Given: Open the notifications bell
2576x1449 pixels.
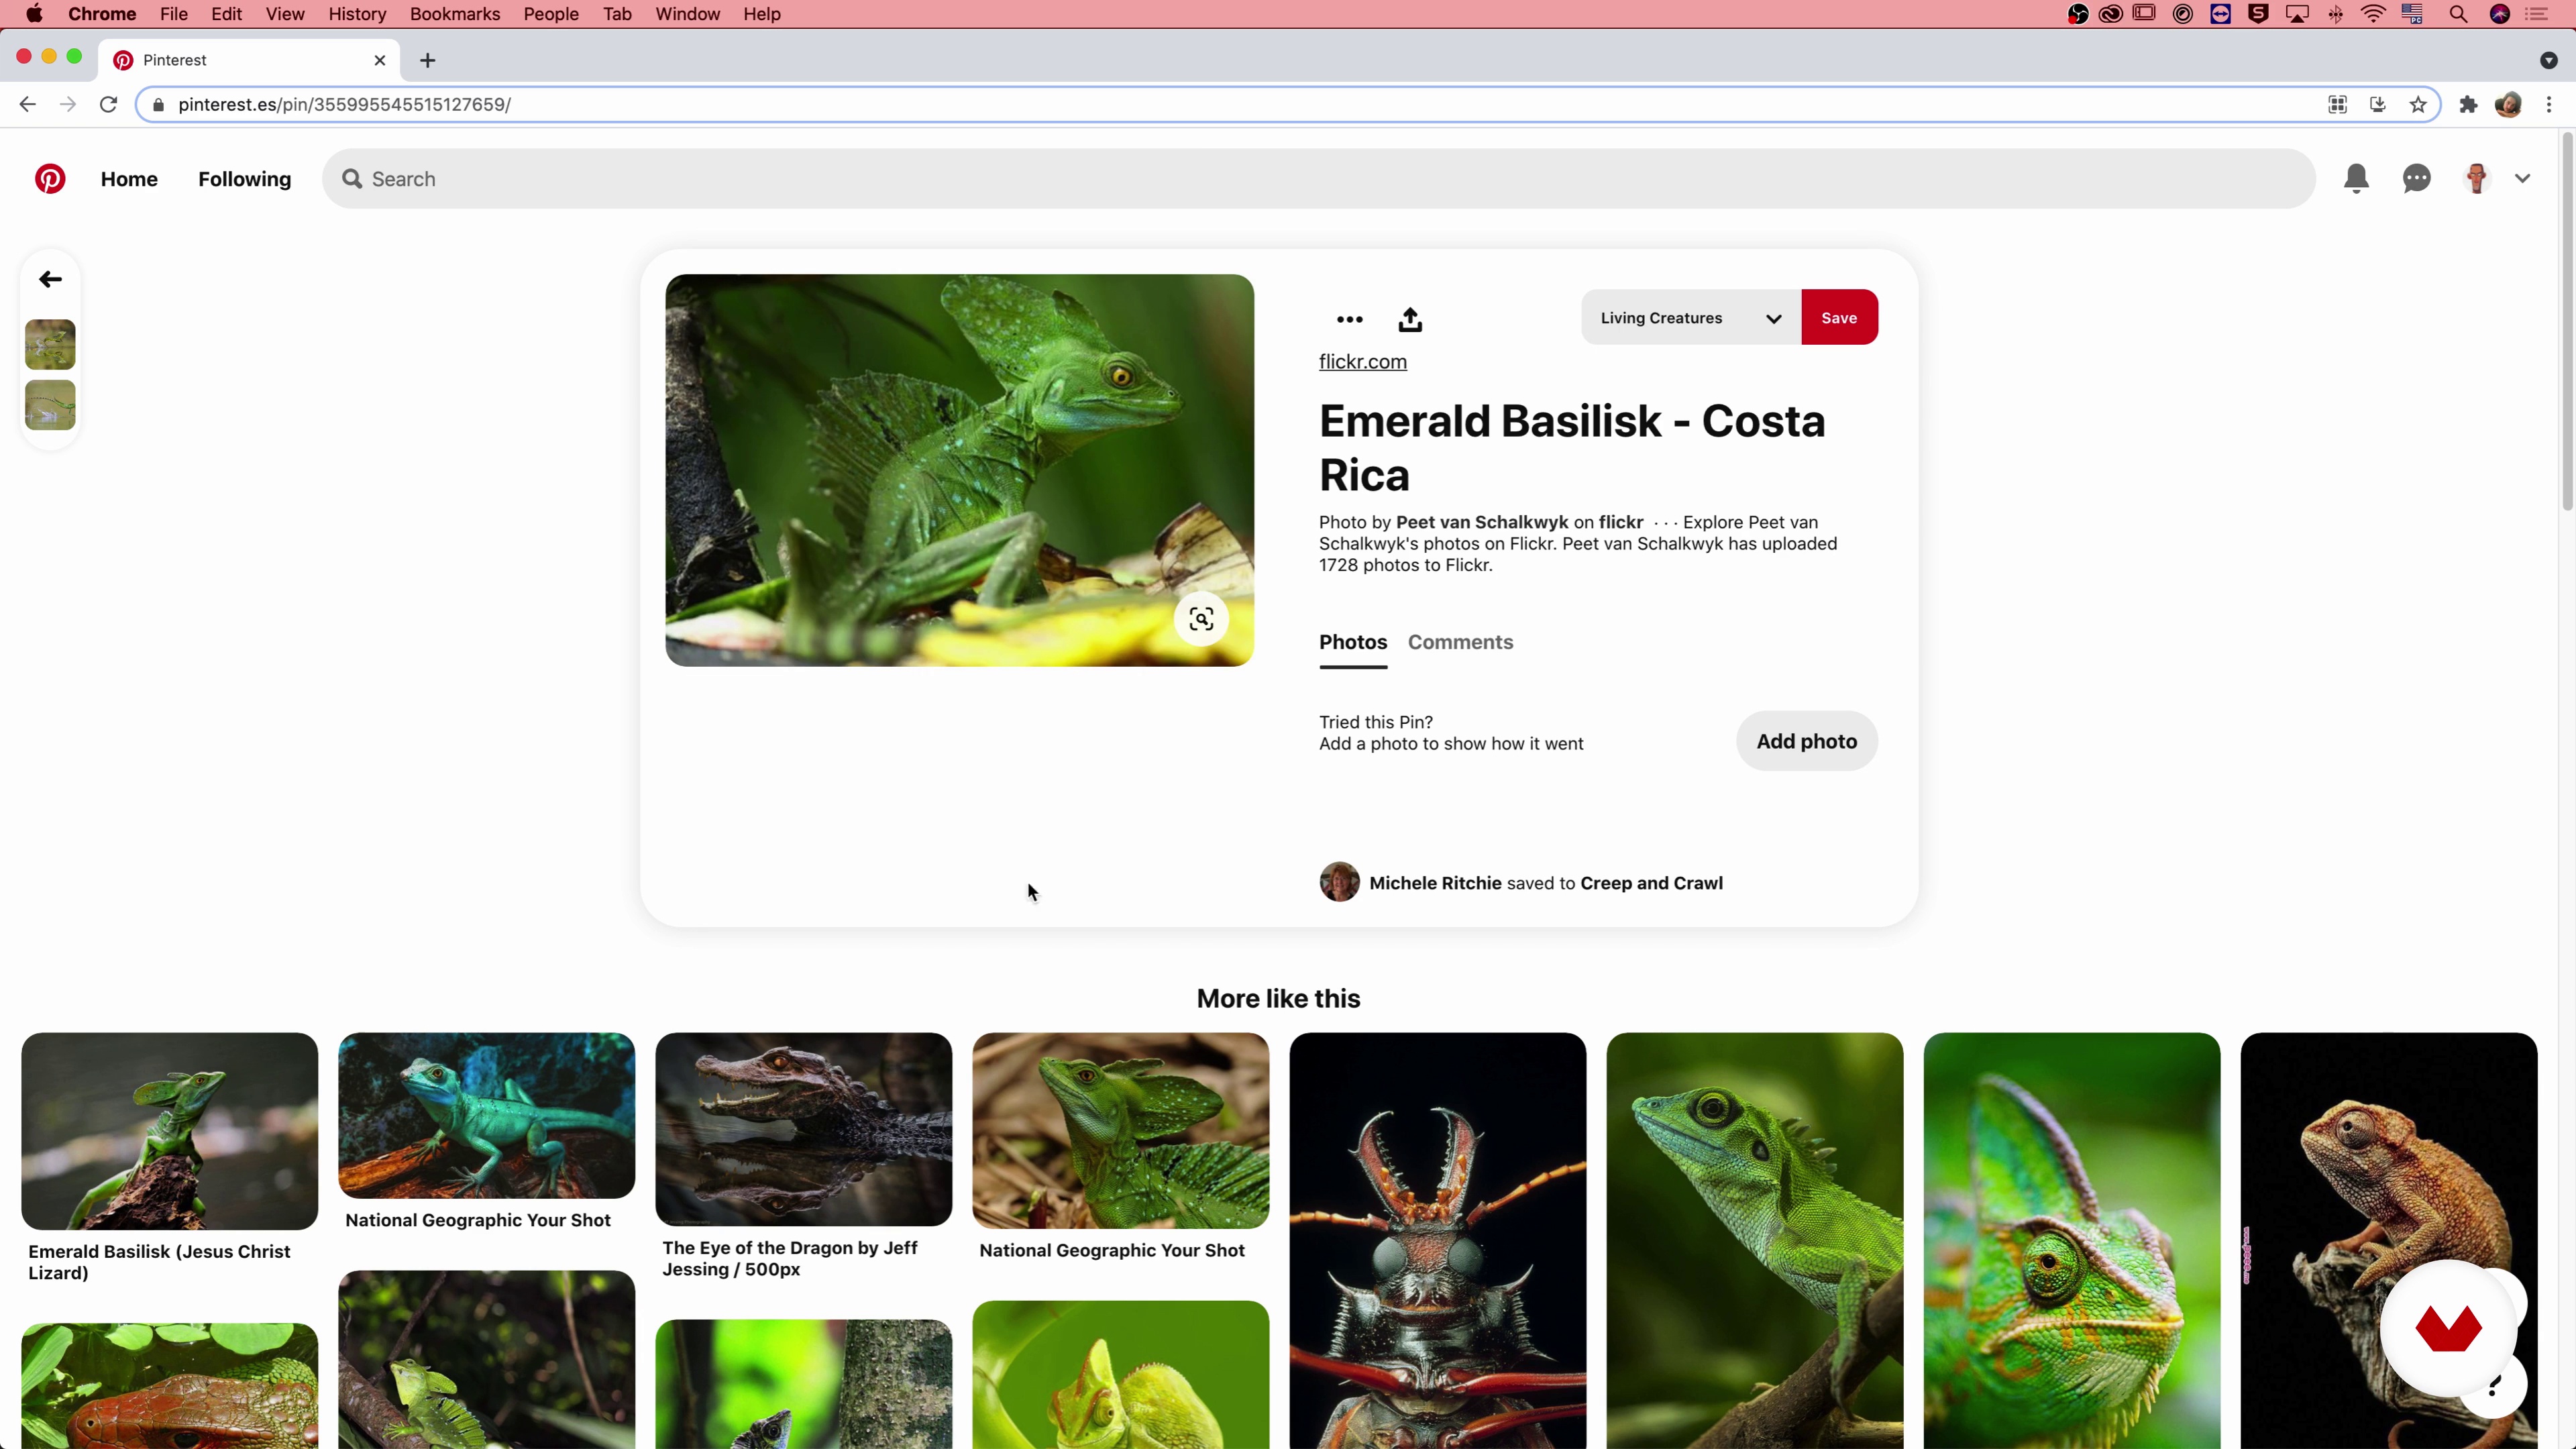Looking at the screenshot, I should tap(2356, 179).
